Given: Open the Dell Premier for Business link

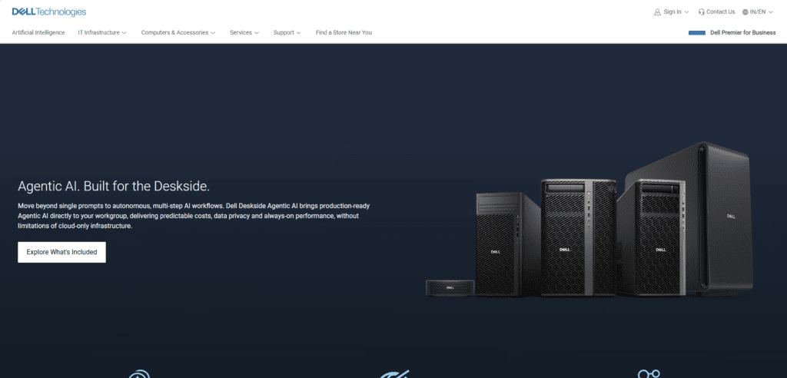Looking at the screenshot, I should [743, 32].
